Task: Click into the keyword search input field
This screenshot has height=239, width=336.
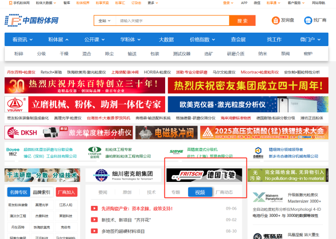Action: click(x=172, y=21)
